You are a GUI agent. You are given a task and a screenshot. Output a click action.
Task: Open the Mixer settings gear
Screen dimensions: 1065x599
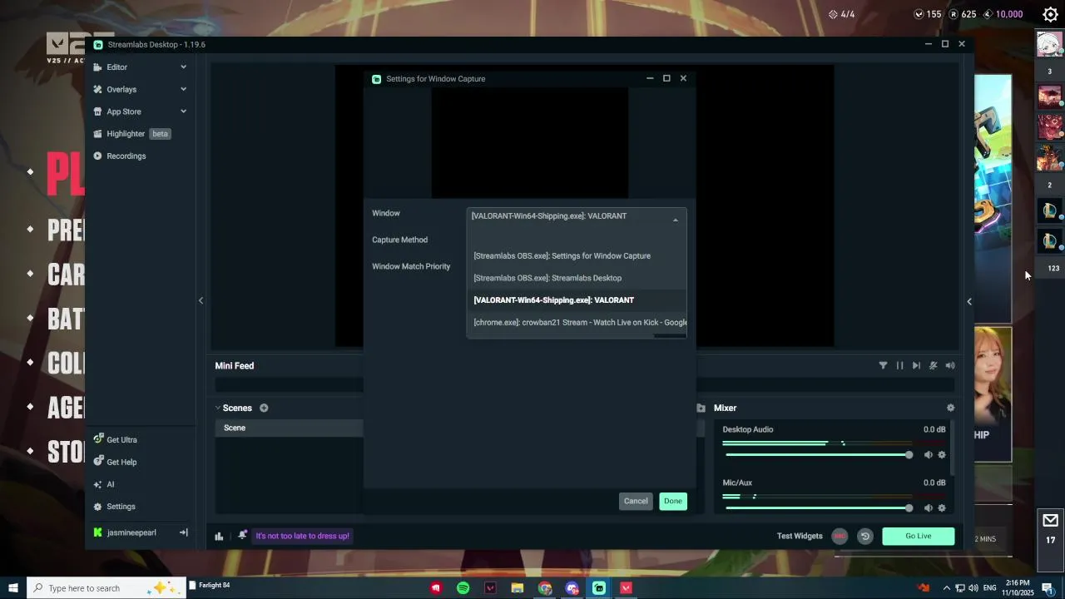(950, 408)
